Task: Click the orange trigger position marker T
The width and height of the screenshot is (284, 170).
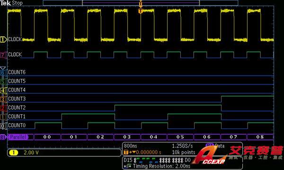Action: point(141,11)
